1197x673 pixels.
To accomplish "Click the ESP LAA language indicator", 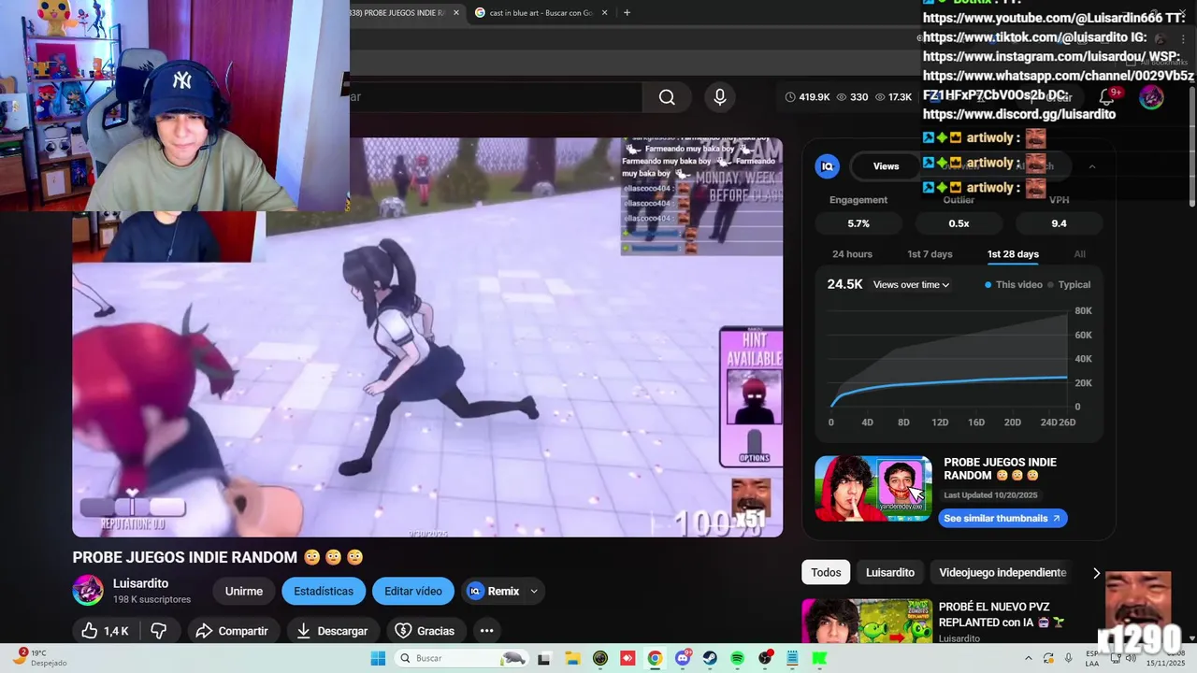I will tap(1092, 658).
